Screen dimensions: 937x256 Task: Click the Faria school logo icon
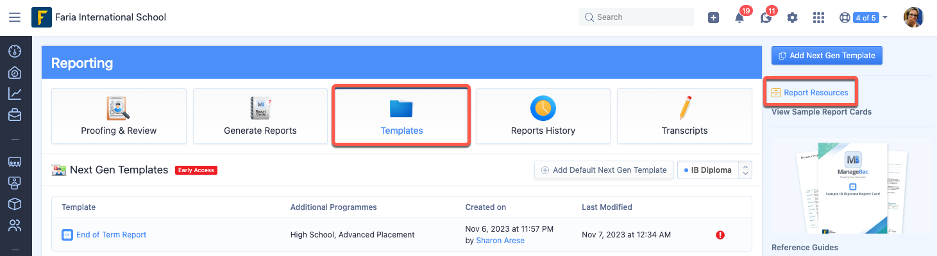point(42,17)
